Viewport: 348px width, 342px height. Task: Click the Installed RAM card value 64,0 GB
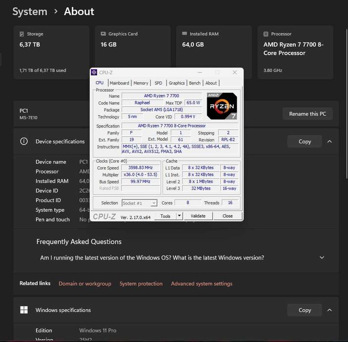click(193, 44)
